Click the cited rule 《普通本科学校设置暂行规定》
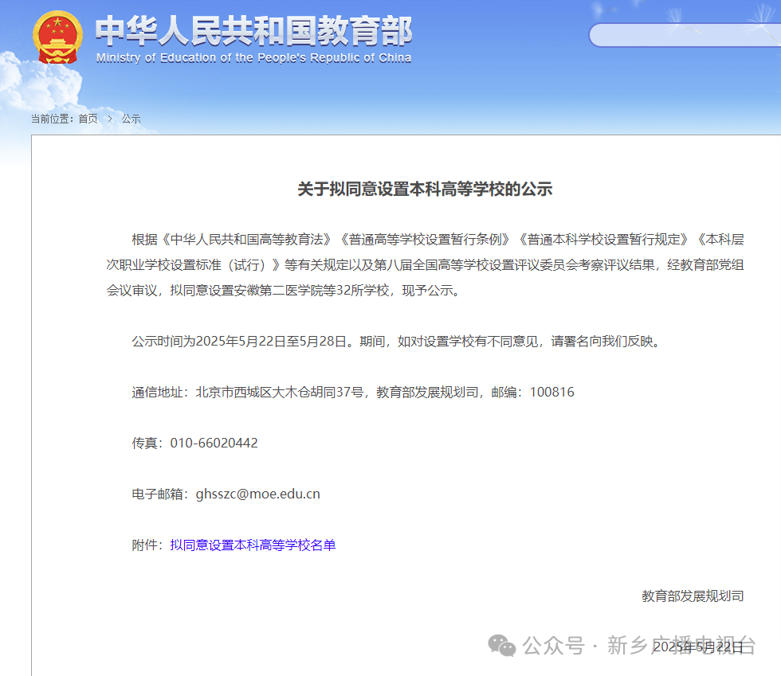The image size is (781, 676). pos(603,240)
